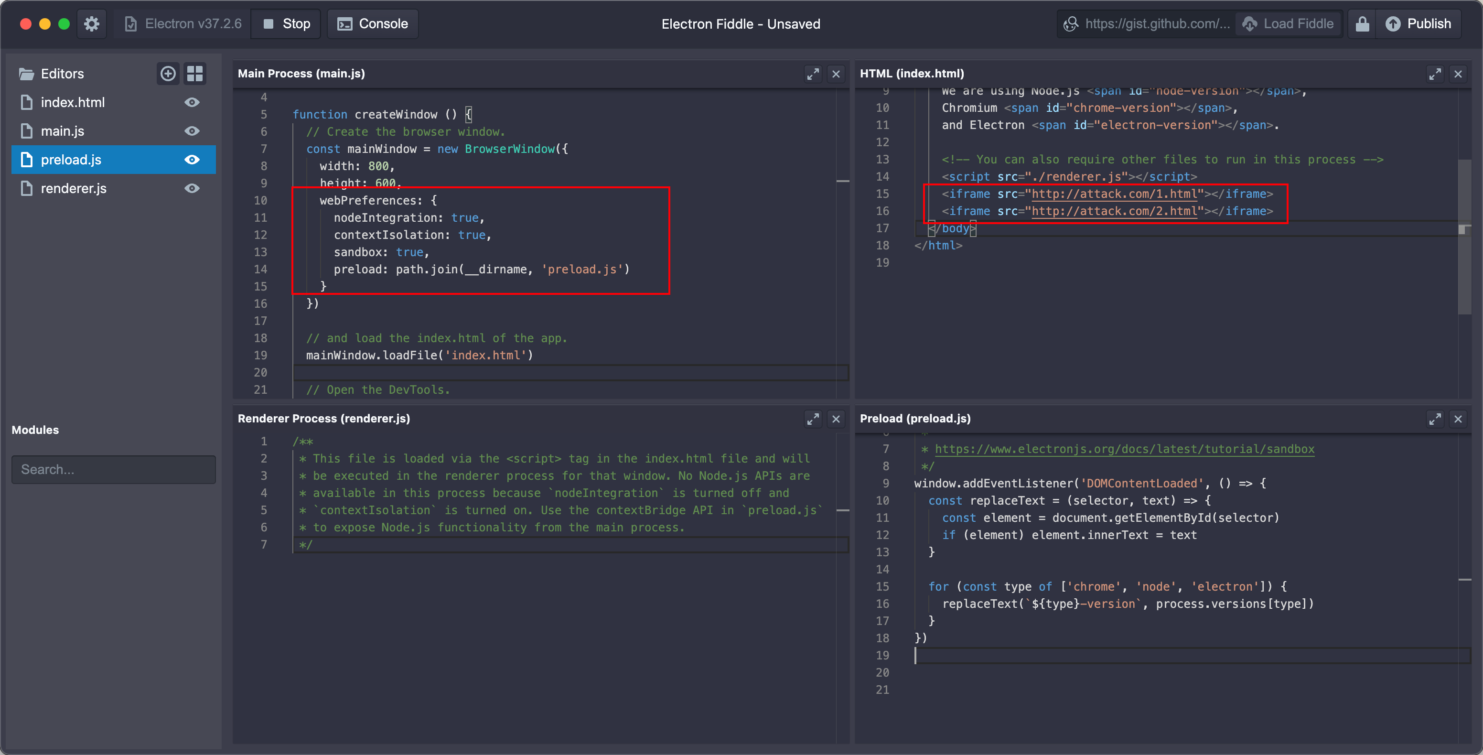This screenshot has height=755, width=1483.
Task: Click the closing </html> tag line
Action: click(x=938, y=245)
